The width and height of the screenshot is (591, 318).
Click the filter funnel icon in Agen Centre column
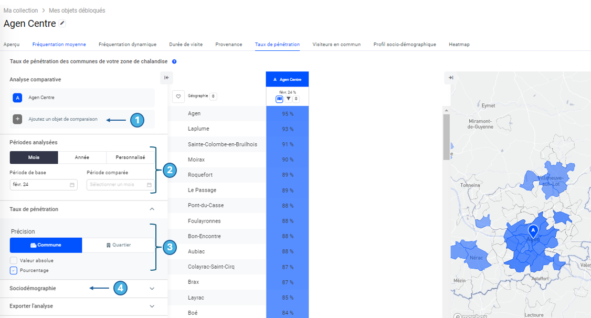tap(288, 99)
